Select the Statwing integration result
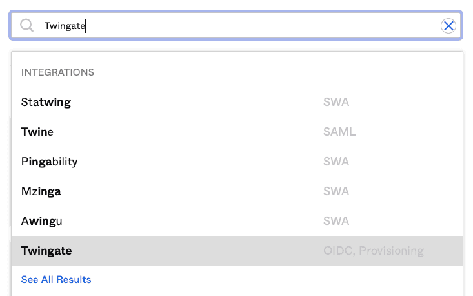The width and height of the screenshot is (473, 296). tap(46, 102)
